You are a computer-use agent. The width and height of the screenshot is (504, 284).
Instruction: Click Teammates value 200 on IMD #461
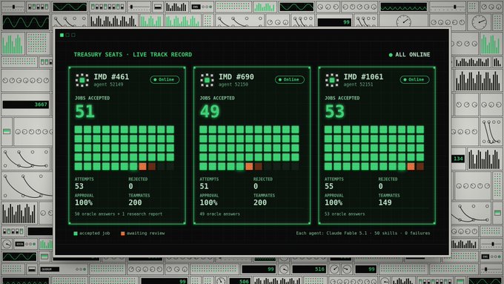pyautogui.click(x=135, y=202)
